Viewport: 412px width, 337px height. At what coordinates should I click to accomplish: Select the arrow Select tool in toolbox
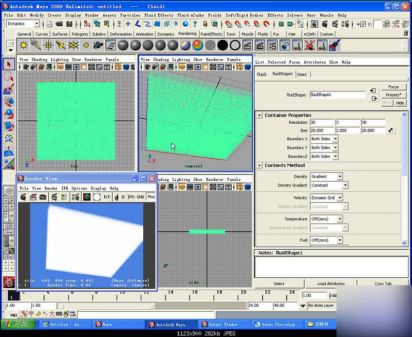(8, 64)
